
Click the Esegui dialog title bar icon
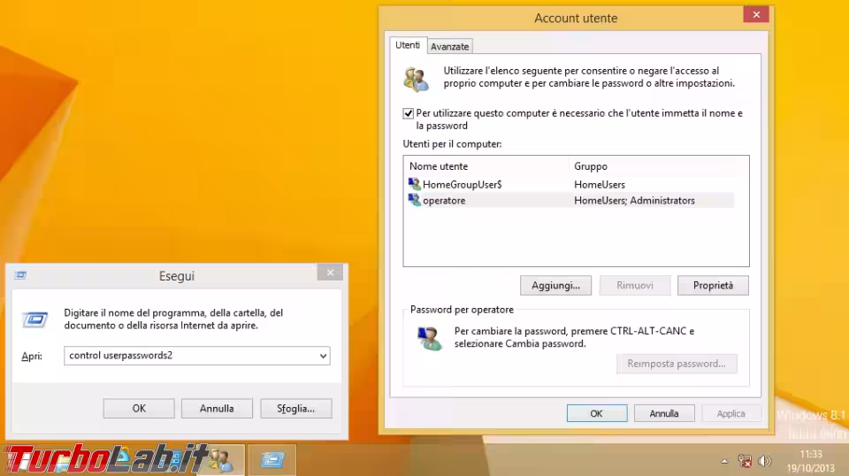[20, 275]
